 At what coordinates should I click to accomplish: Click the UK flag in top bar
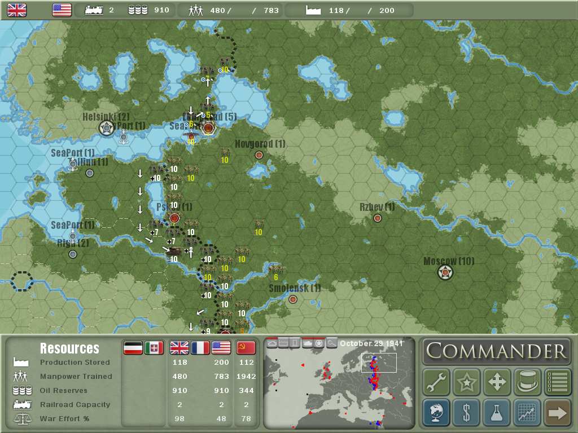click(x=17, y=10)
